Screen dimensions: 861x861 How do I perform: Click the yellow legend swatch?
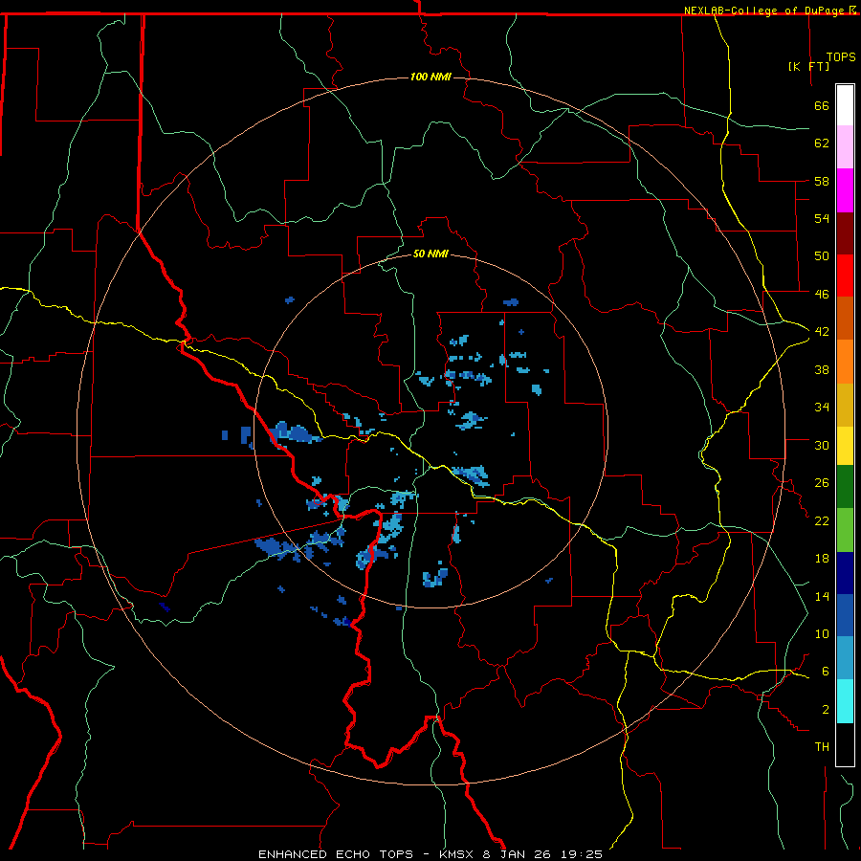point(845,446)
